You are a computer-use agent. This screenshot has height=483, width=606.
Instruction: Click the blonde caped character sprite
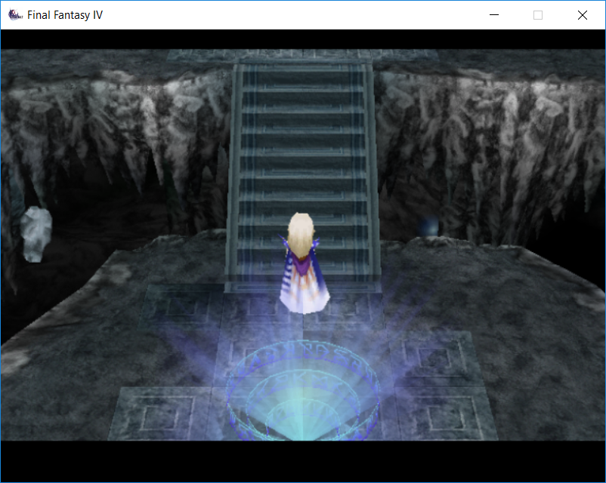click(x=304, y=263)
